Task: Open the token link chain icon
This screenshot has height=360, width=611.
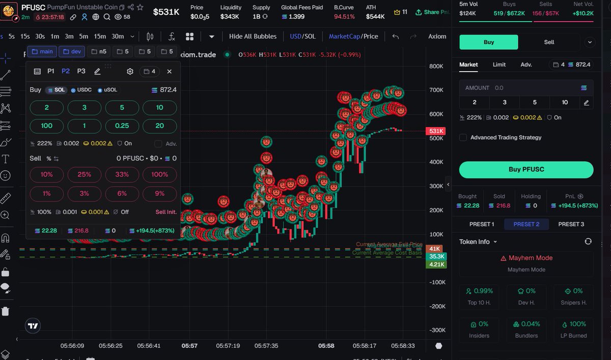Action: [73, 17]
